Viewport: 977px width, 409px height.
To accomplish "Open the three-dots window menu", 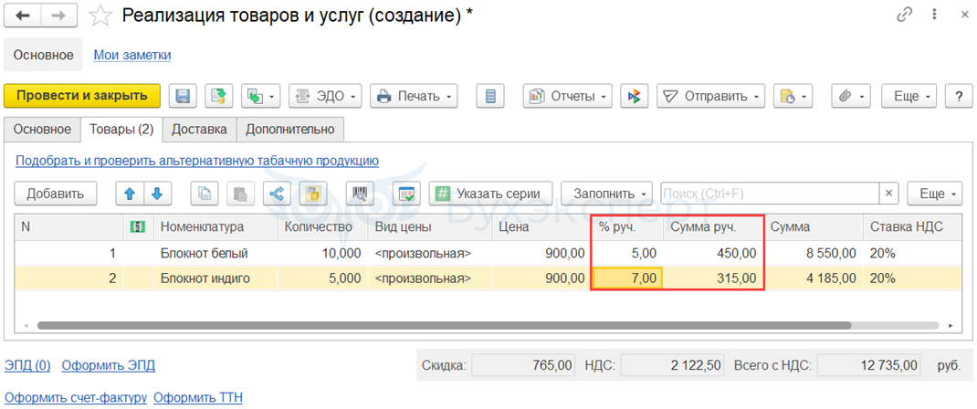I will click(934, 15).
